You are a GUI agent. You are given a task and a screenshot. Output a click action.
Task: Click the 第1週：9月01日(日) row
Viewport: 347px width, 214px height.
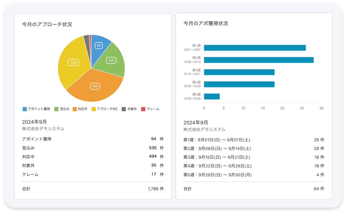click(x=254, y=140)
